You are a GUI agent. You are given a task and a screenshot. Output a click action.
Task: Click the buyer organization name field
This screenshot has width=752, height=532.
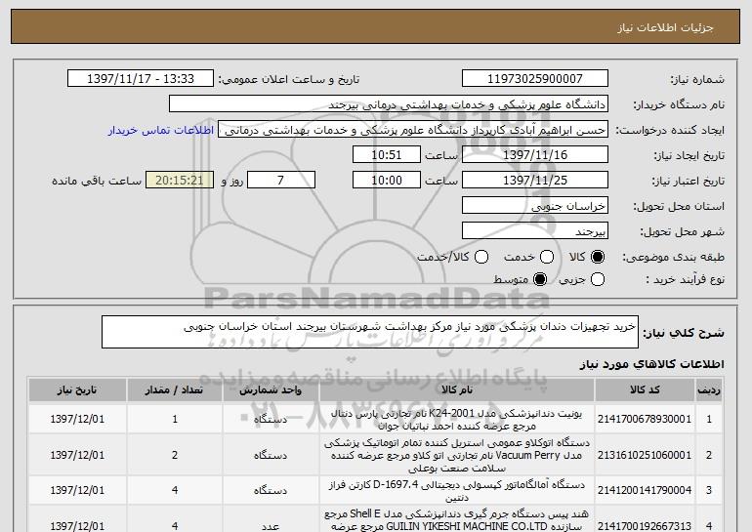(389, 104)
